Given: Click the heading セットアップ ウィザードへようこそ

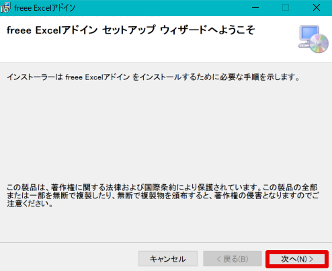Looking at the screenshot, I should [x=179, y=30].
